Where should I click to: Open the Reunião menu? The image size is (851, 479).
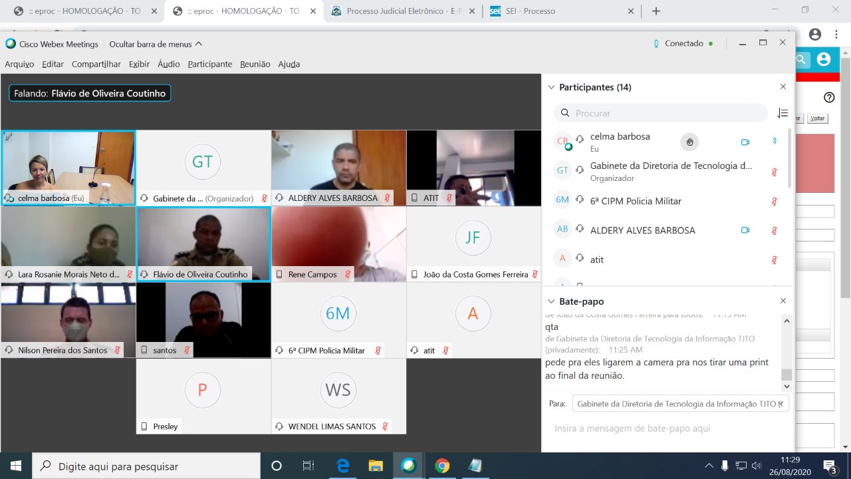pos(255,64)
